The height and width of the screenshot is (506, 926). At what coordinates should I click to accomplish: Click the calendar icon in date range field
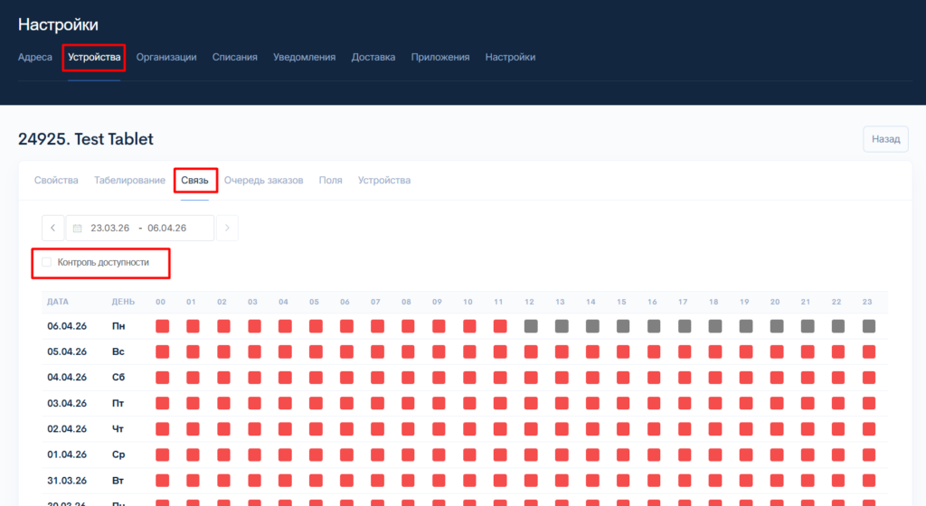[77, 229]
